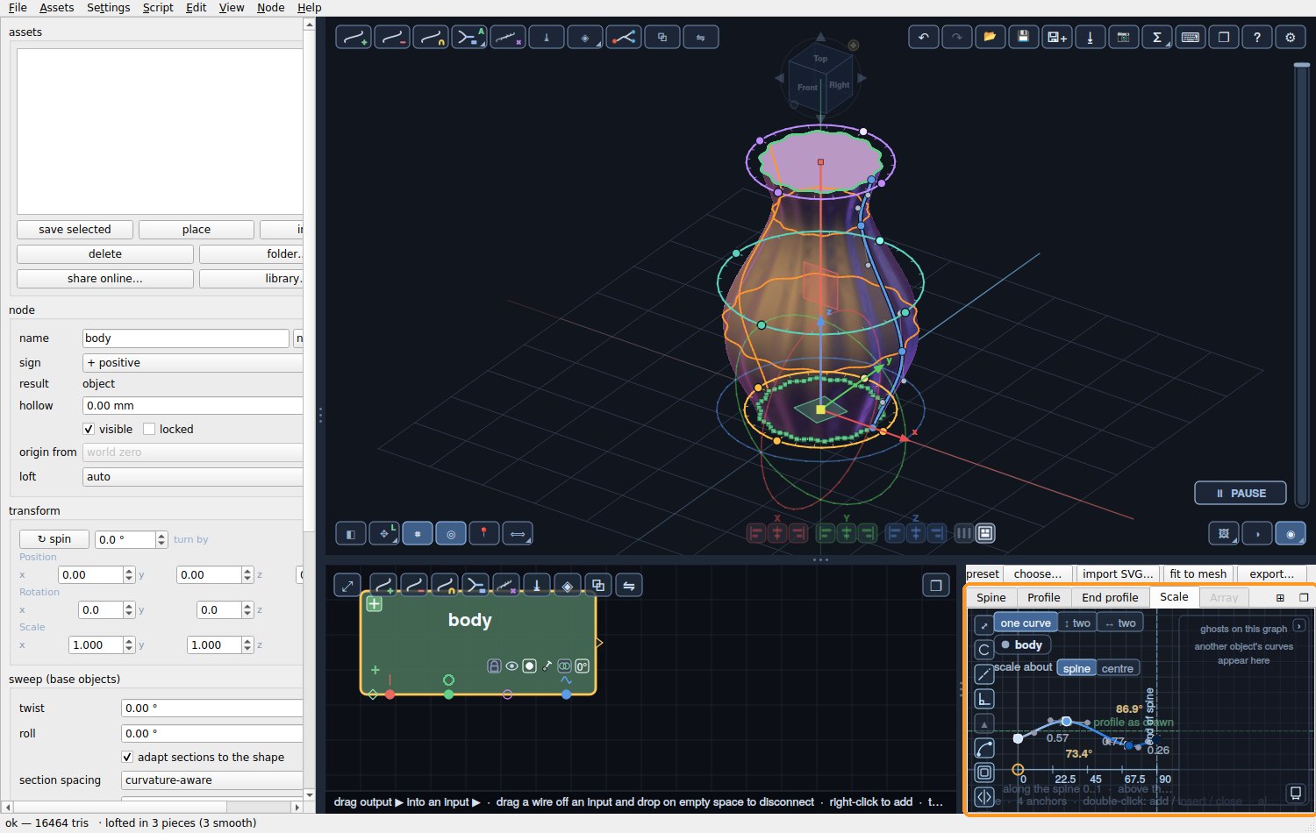The height and width of the screenshot is (833, 1316).
Task: Click the name field containing body
Action: pyautogui.click(x=186, y=338)
